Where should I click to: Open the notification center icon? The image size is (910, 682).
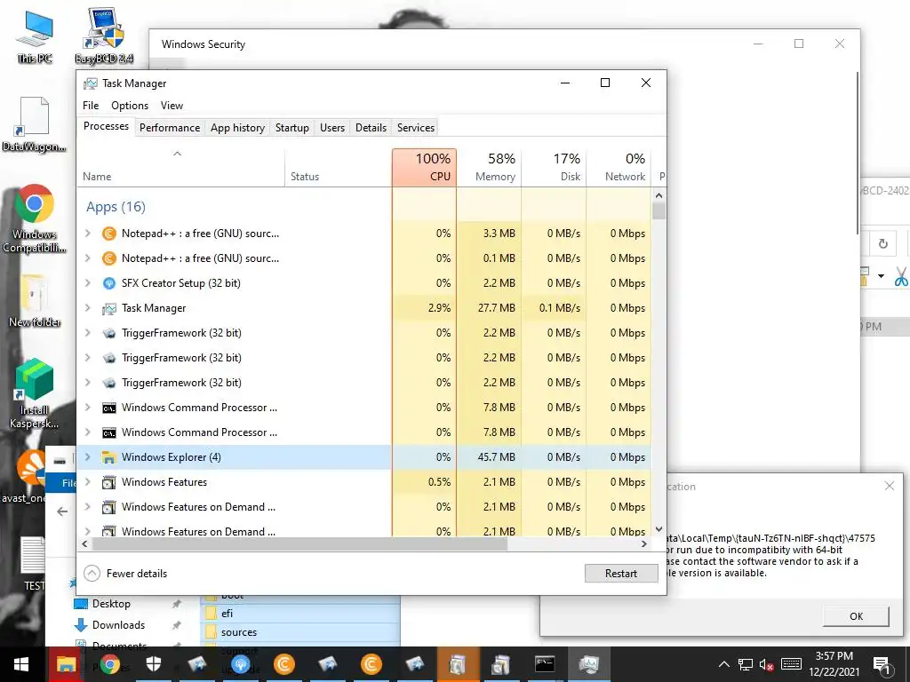tap(882, 664)
